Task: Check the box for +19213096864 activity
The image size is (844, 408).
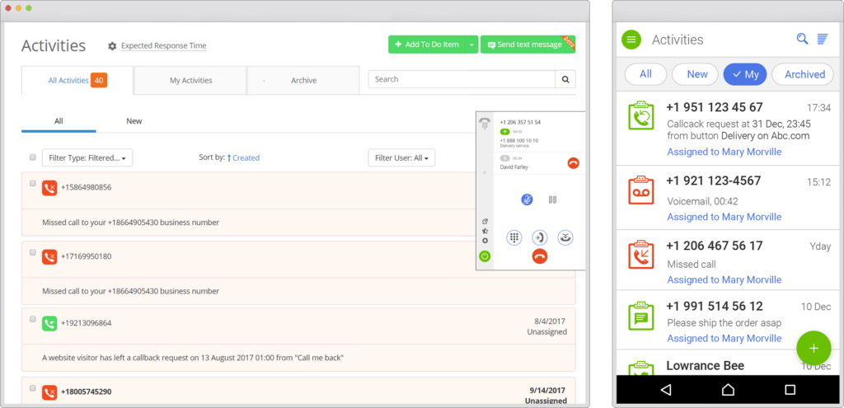Action: (33, 319)
